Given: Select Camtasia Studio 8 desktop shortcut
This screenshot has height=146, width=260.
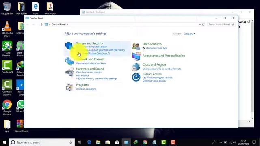Looking at the screenshot, I should point(7,88).
